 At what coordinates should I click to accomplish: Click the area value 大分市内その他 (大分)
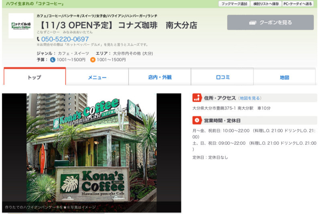coord(133,54)
